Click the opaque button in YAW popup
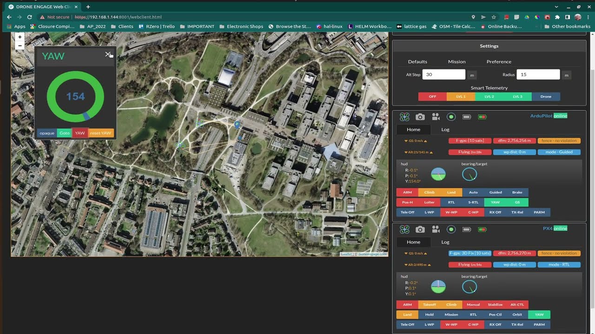595x334 pixels. tap(47, 133)
